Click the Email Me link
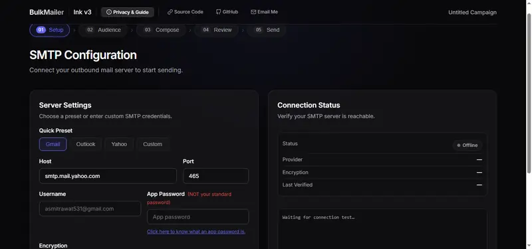The height and width of the screenshot is (249, 532). 264,12
